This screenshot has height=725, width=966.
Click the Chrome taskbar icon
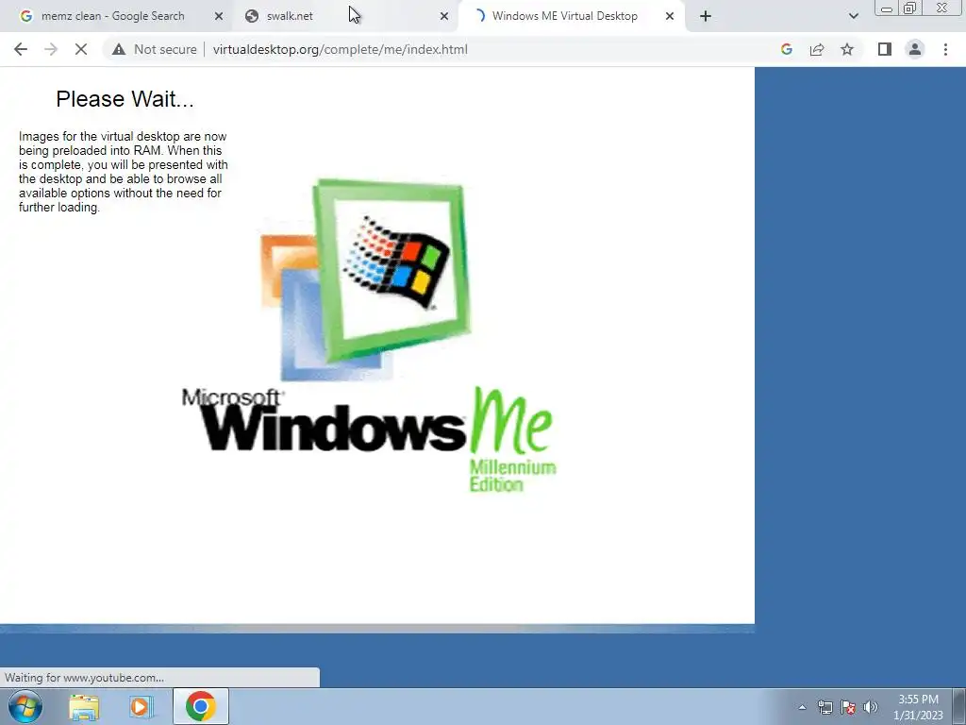pyautogui.click(x=201, y=706)
